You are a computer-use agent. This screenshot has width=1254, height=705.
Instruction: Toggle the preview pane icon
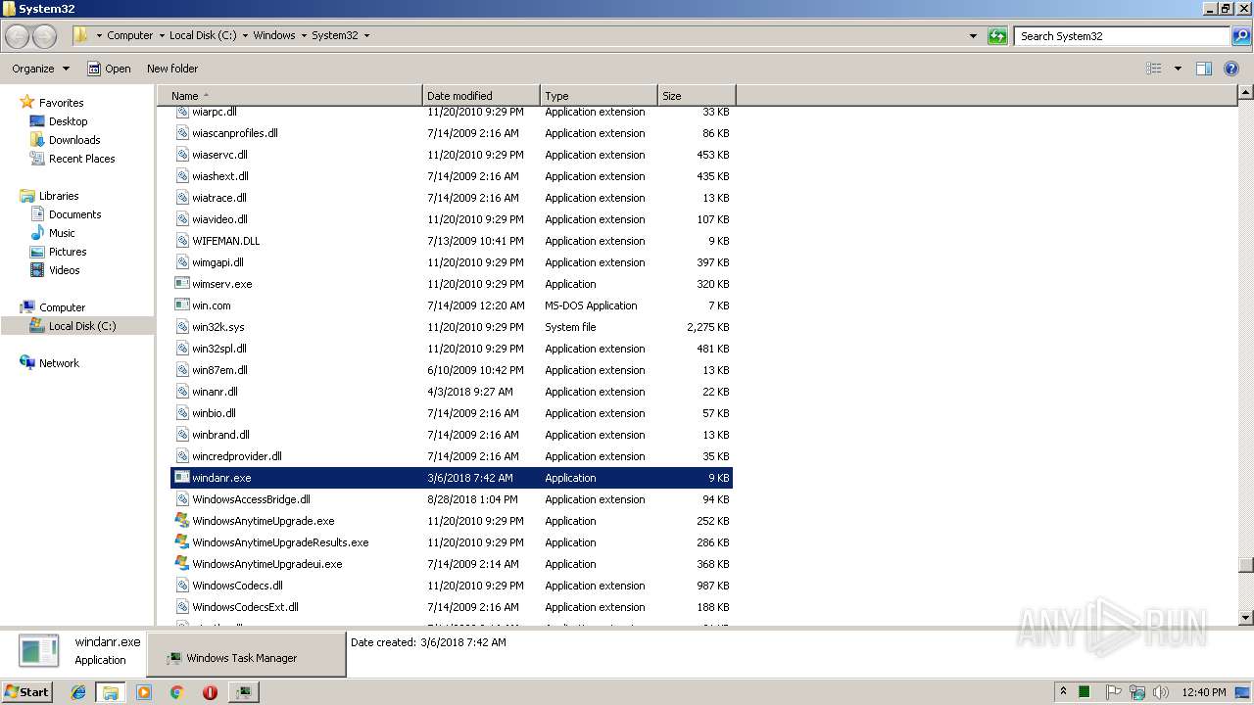(x=1204, y=69)
